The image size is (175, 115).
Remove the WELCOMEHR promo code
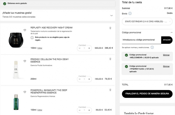tap(166, 55)
